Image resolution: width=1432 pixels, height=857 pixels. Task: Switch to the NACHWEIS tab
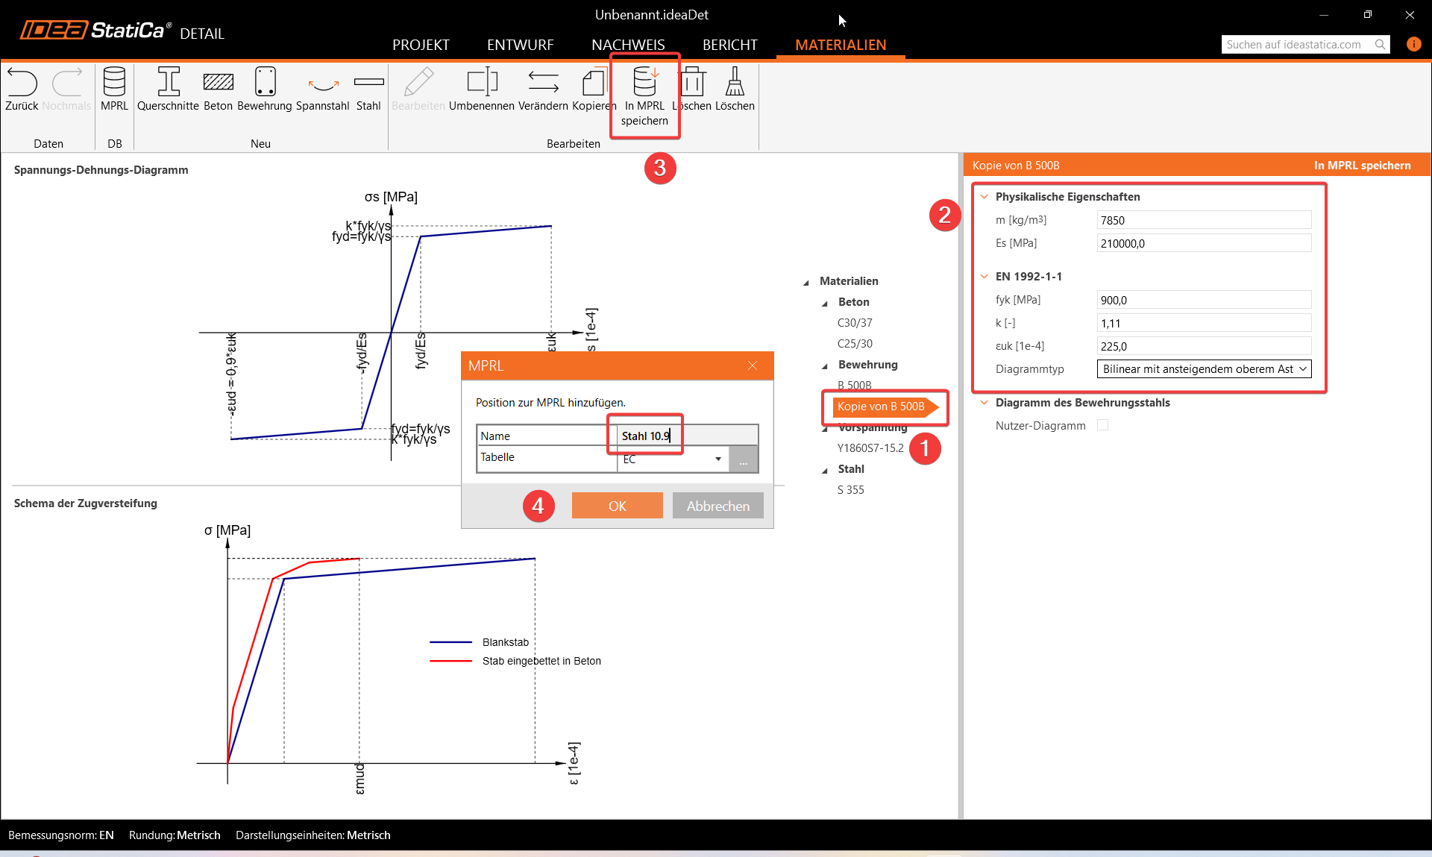(628, 45)
